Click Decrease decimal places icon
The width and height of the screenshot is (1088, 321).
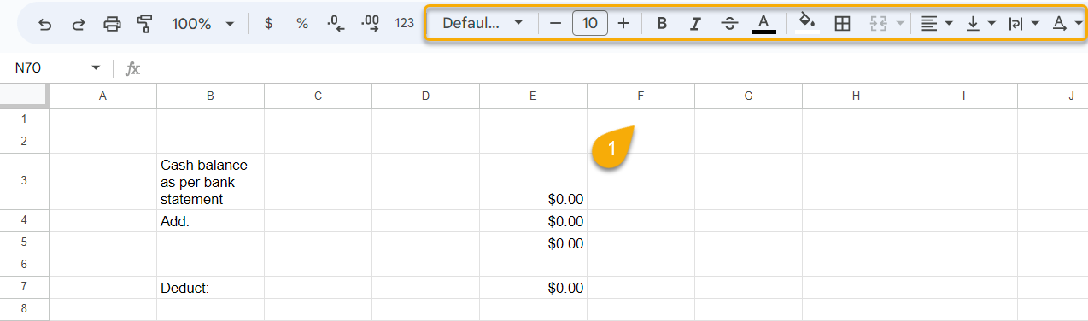[336, 24]
